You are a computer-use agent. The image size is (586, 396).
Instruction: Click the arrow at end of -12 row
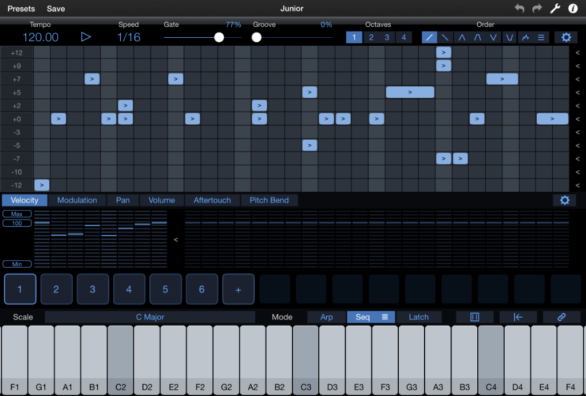click(577, 185)
